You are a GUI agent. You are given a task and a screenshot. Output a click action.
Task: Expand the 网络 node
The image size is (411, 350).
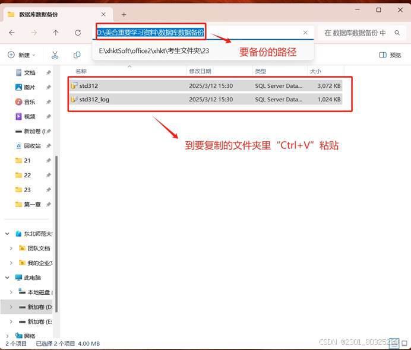point(7,336)
